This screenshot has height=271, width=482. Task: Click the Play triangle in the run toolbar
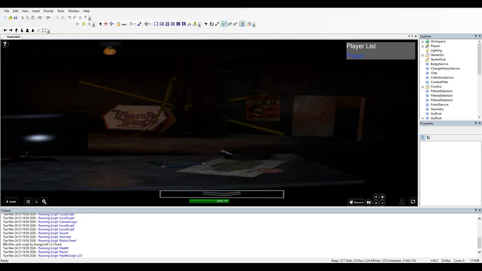click(78, 24)
